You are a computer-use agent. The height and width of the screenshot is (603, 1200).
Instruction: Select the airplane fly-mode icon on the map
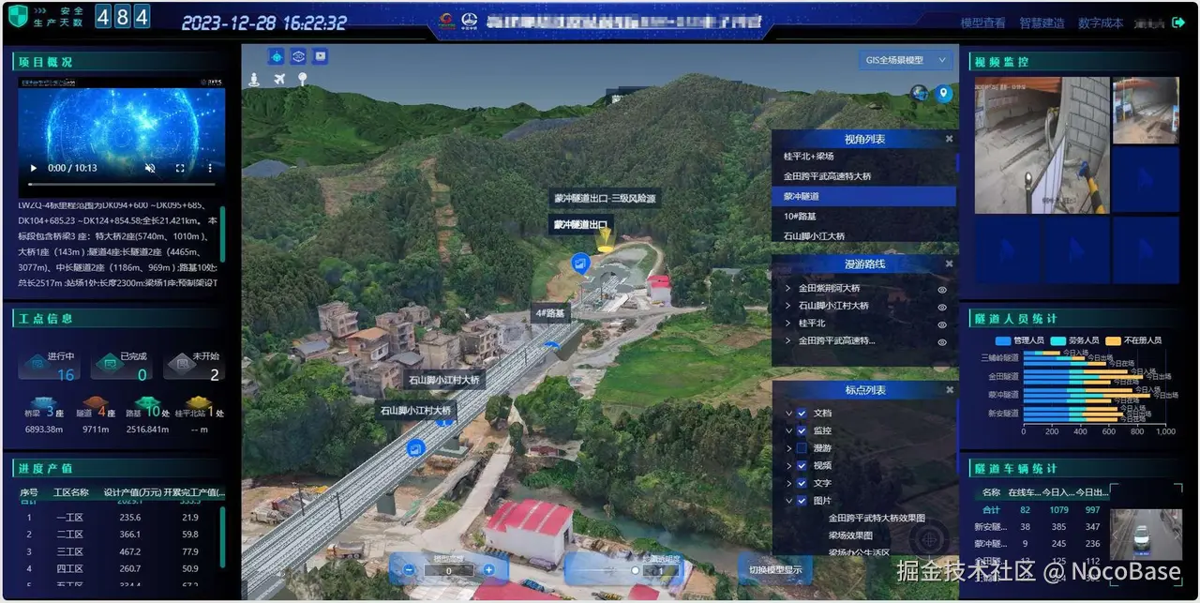pos(279,79)
